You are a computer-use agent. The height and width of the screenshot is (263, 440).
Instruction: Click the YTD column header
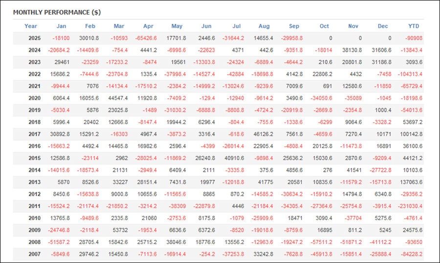[413, 26]
